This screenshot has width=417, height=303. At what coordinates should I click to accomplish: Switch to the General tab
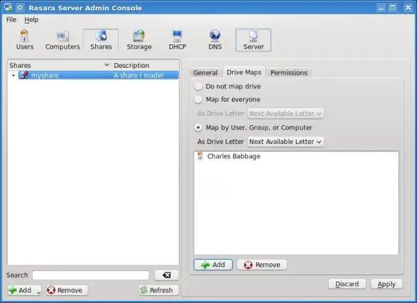pyautogui.click(x=205, y=72)
